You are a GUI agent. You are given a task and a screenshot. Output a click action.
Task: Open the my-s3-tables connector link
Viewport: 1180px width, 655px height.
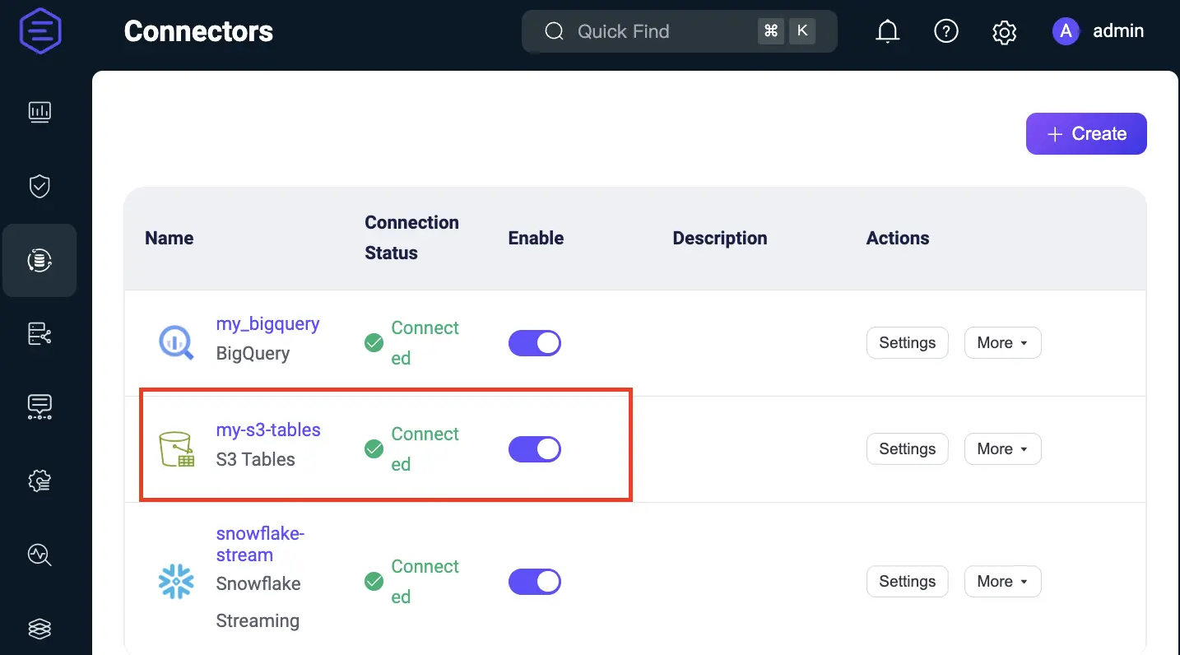pyautogui.click(x=268, y=430)
